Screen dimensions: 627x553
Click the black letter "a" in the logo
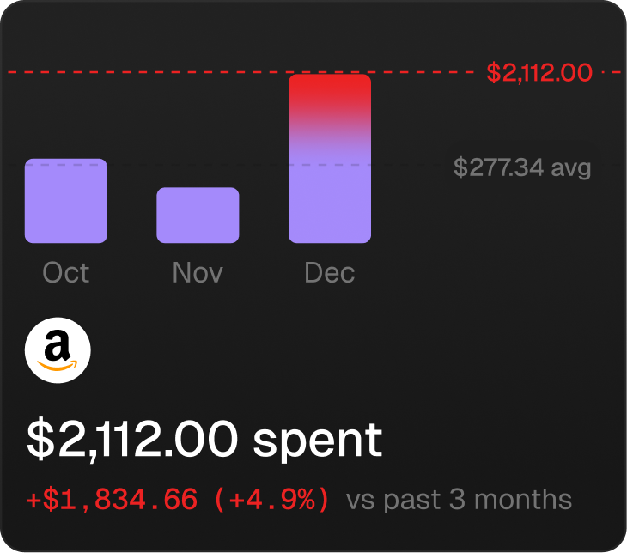coord(58,346)
